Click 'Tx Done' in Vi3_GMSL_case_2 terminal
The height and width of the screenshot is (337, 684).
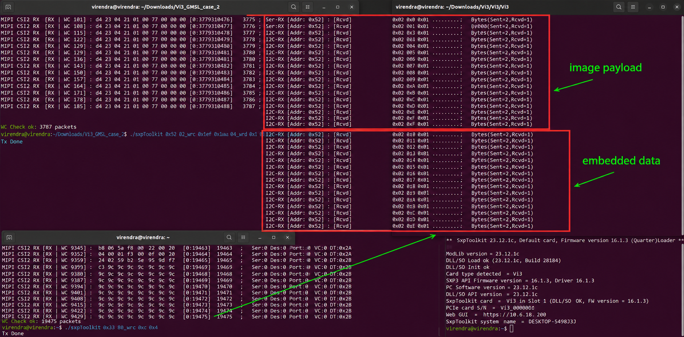click(12, 142)
